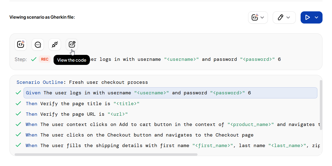Click the AI code generation icon in step toolbar
Image resolution: width=332 pixels, height=166 pixels.
pos(21,45)
